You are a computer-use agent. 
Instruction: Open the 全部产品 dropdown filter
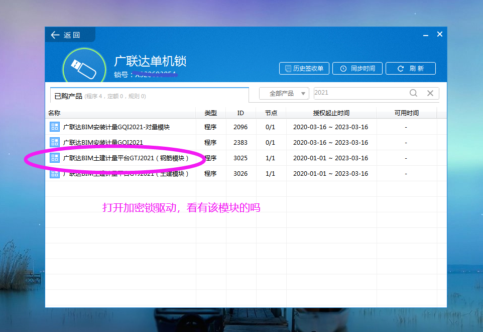pyautogui.click(x=284, y=93)
